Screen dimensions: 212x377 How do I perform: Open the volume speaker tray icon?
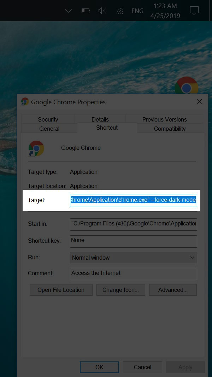[x=102, y=11]
